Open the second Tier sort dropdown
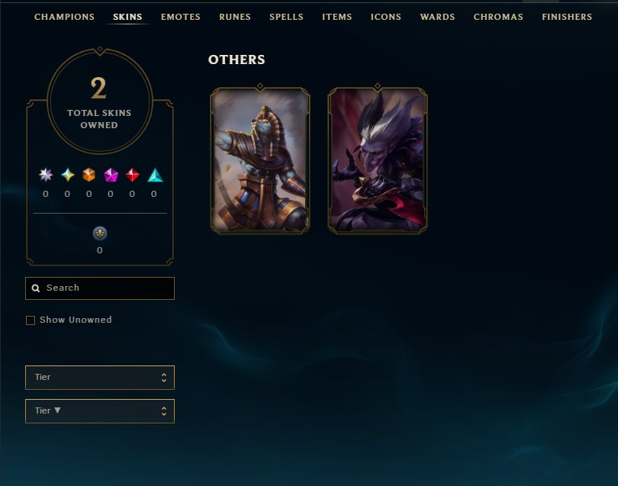Screen dimensions: 618x486 tap(100, 411)
